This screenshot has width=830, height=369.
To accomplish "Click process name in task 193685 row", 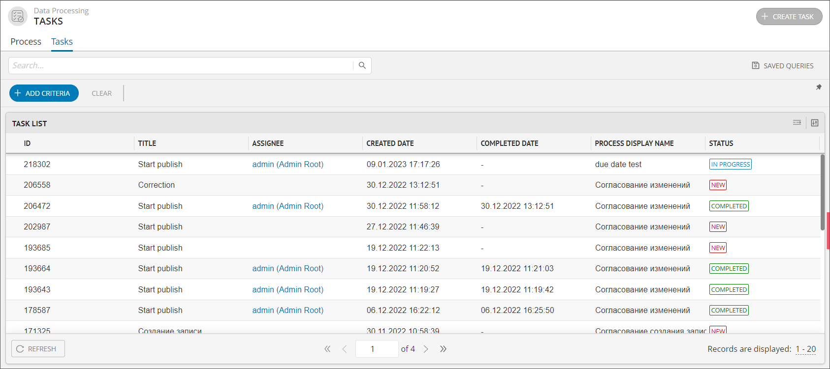I will [642, 248].
